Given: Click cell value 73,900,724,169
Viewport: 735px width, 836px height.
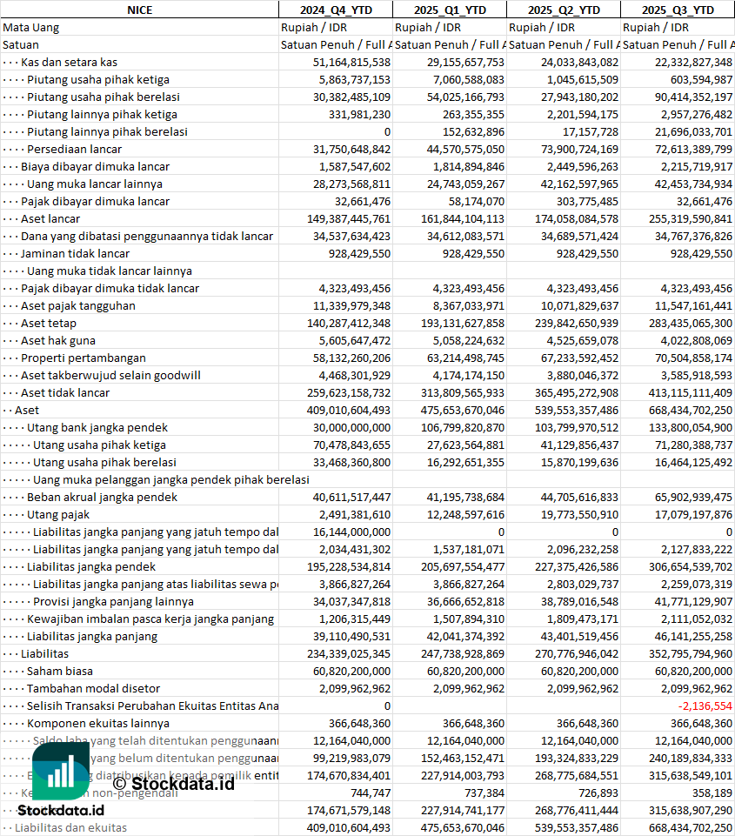Looking at the screenshot, I should [x=580, y=150].
